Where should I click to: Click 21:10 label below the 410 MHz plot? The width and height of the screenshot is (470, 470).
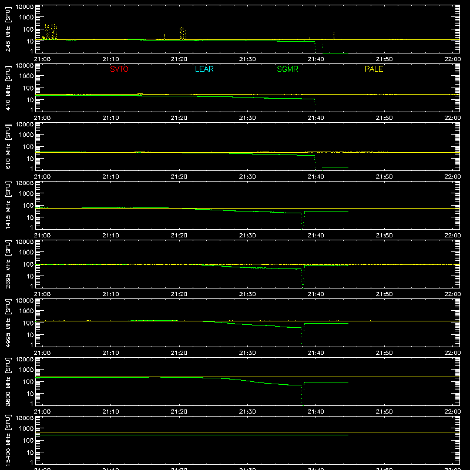tap(110, 118)
